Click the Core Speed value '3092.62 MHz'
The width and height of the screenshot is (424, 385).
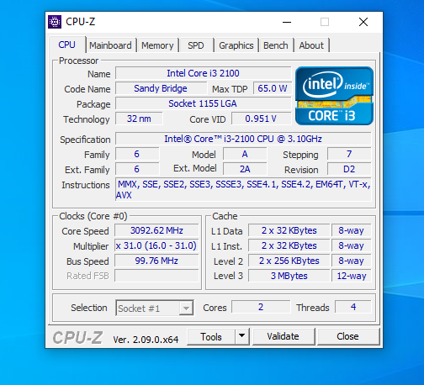[156, 230]
